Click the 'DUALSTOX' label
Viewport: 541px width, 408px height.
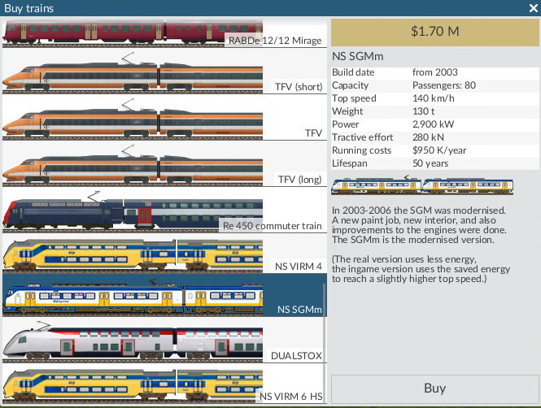pos(296,356)
